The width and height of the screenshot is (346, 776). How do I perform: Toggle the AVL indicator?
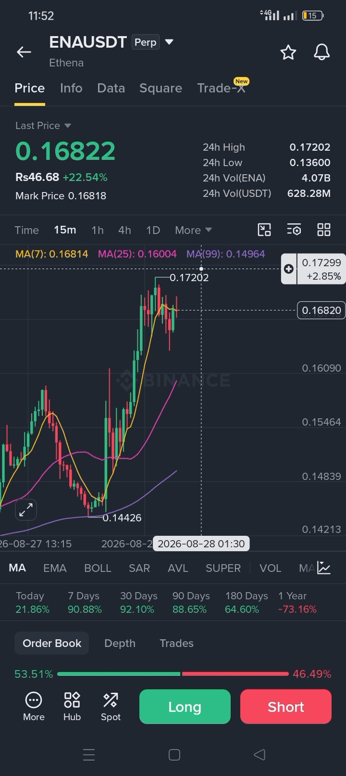click(x=178, y=568)
